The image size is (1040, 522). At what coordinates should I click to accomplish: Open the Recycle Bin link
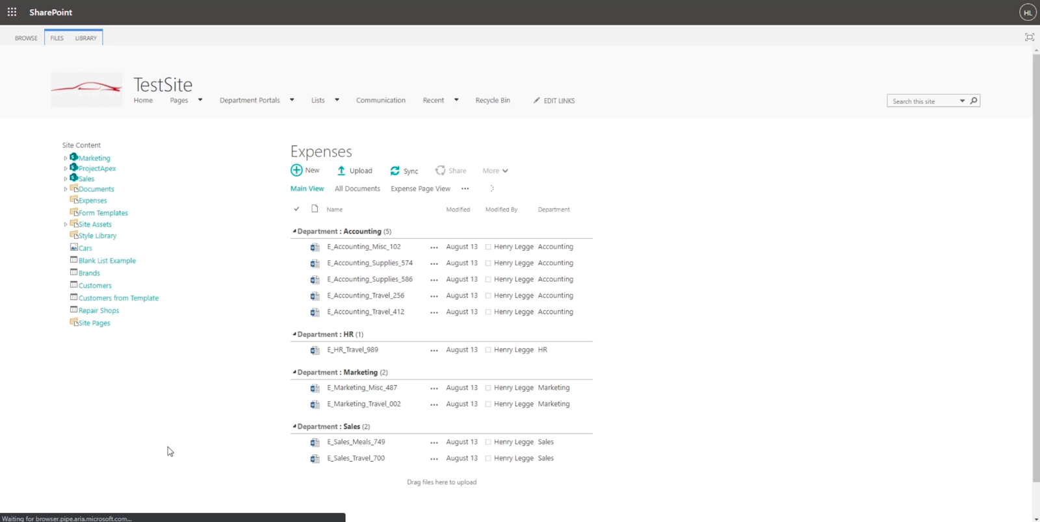click(x=493, y=101)
